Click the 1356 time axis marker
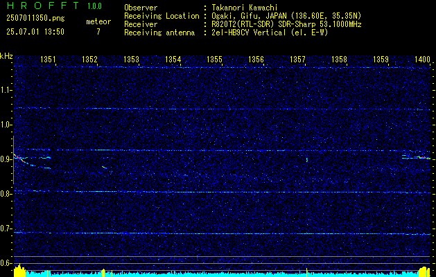This screenshot has width=436, height=277. click(256, 59)
